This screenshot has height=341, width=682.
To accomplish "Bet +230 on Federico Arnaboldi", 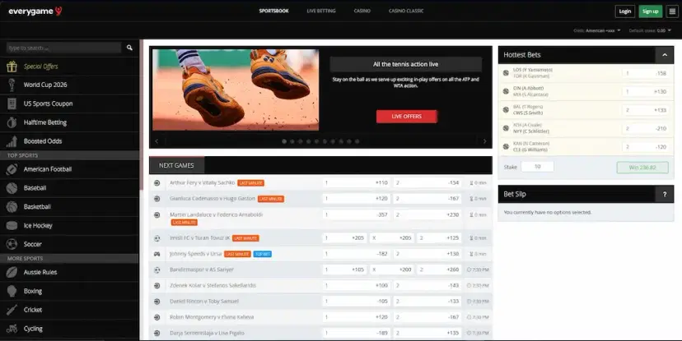I will pyautogui.click(x=427, y=214).
